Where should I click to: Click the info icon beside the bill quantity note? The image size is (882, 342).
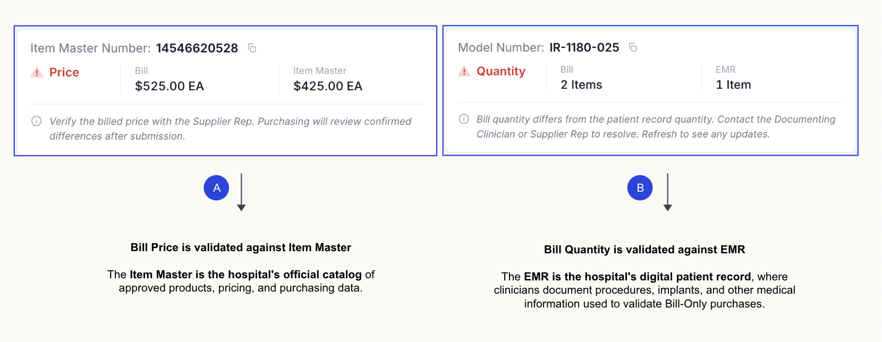point(464,119)
